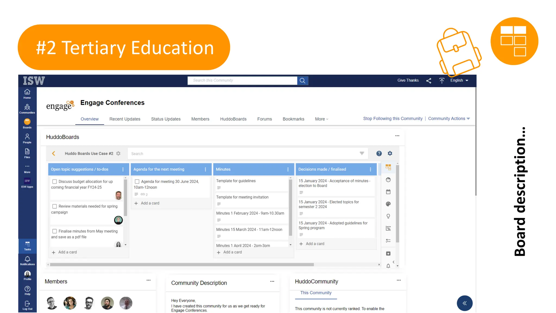Screen dimensions: 556x313
Task: Expand Community Actions dropdown
Action: pyautogui.click(x=449, y=118)
